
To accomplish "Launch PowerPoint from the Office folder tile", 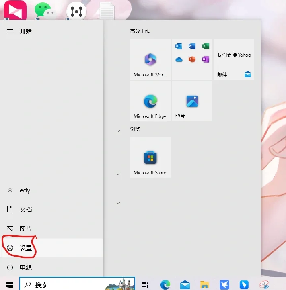I will (192, 59).
